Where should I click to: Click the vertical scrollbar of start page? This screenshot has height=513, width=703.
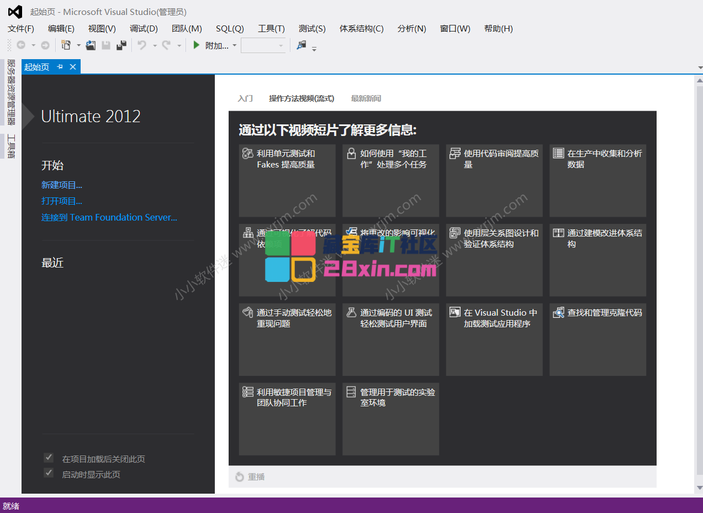[699, 276]
